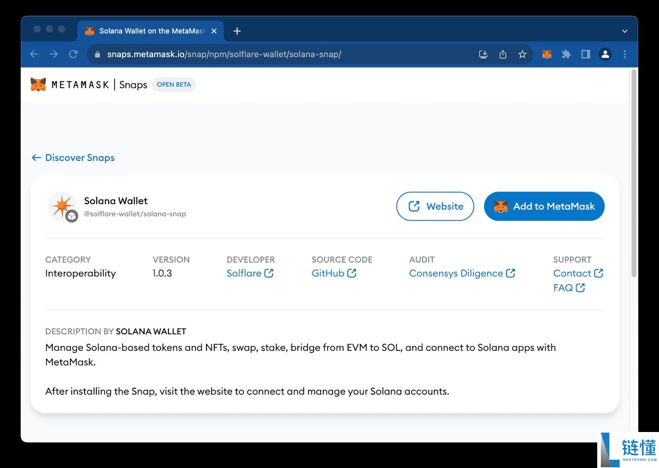This screenshot has height=468, width=659.
Task: Click the SUPPORT label
Action: (572, 260)
